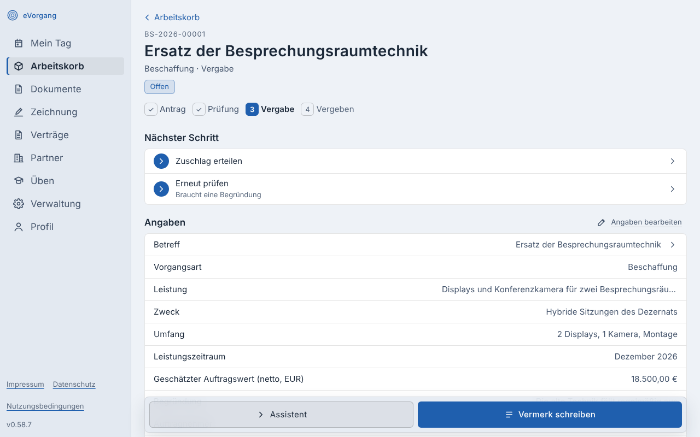Click the Verwaltung gear icon
This screenshot has height=437, width=700.
(19, 204)
